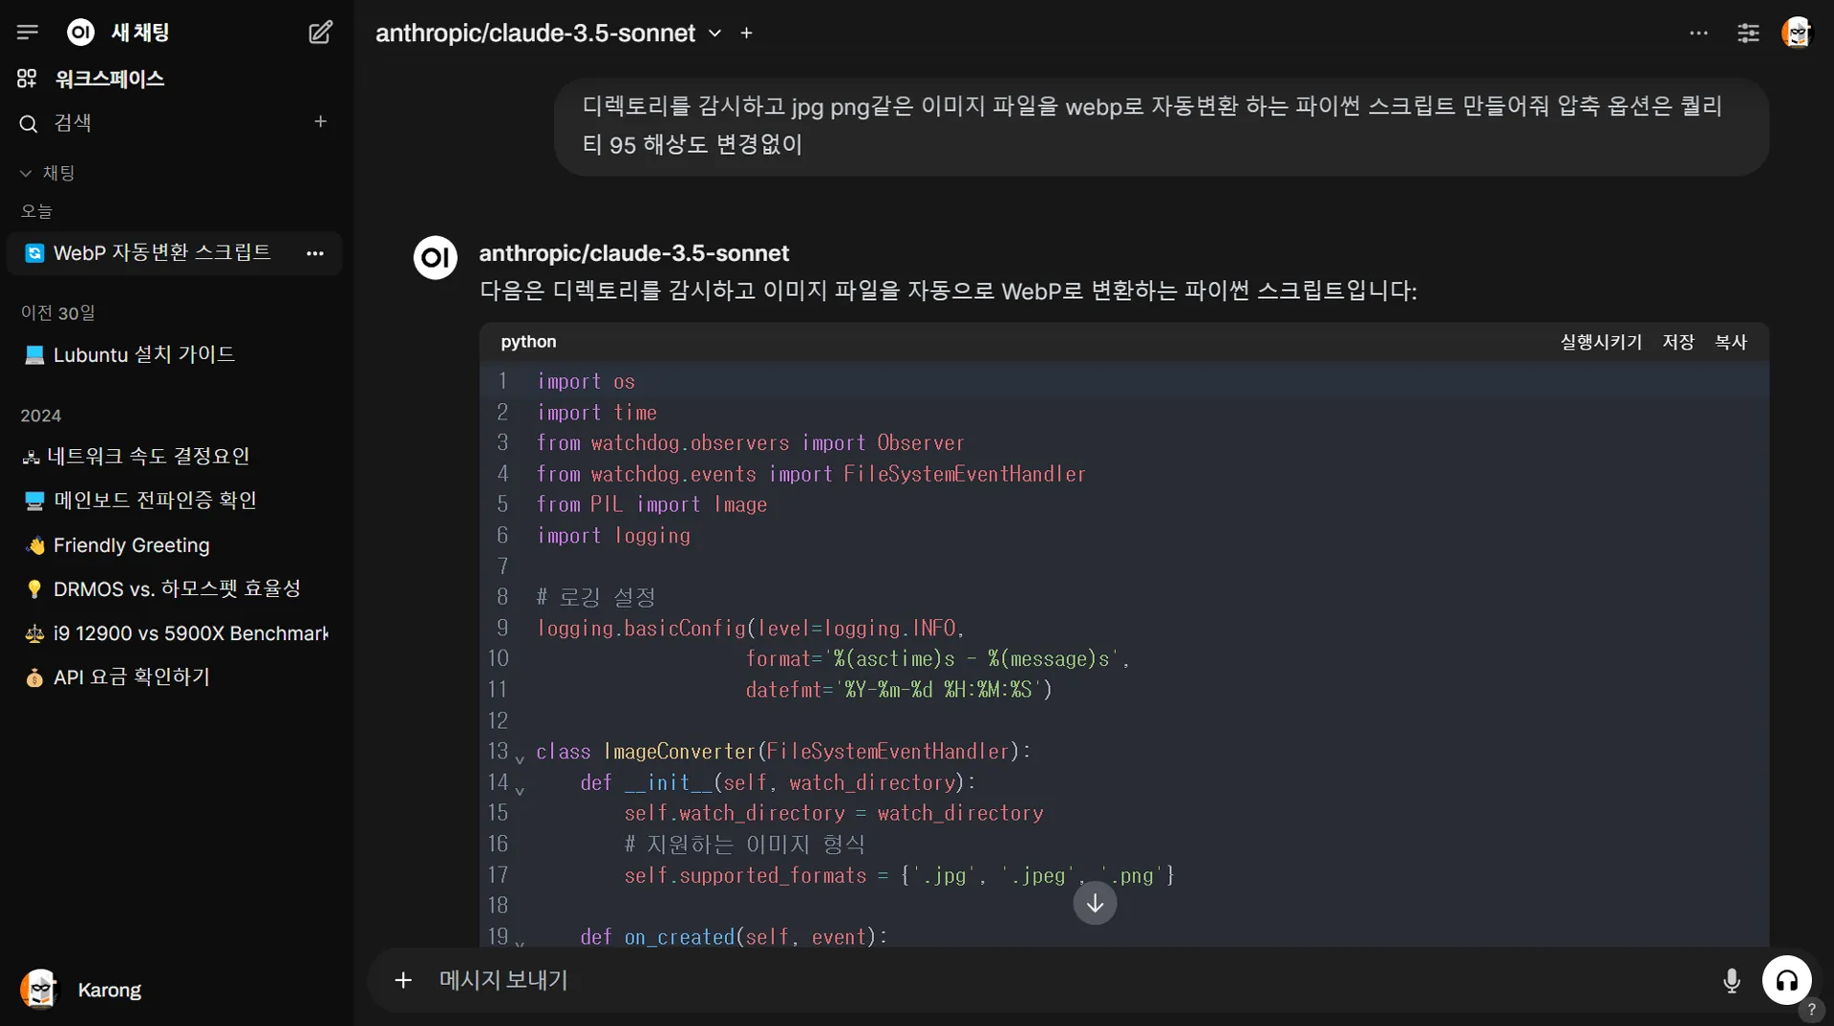
Task: Click the code line 'from PIL import Image'
Action: (x=651, y=504)
